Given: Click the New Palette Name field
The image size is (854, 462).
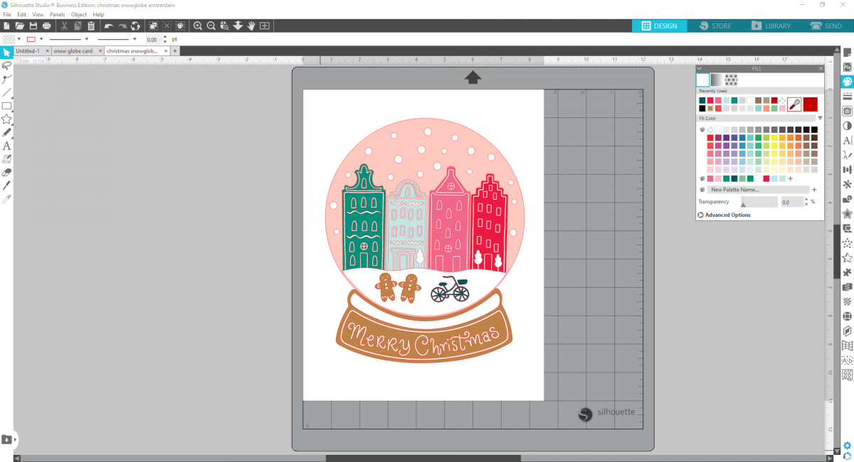Looking at the screenshot, I should tap(758, 190).
